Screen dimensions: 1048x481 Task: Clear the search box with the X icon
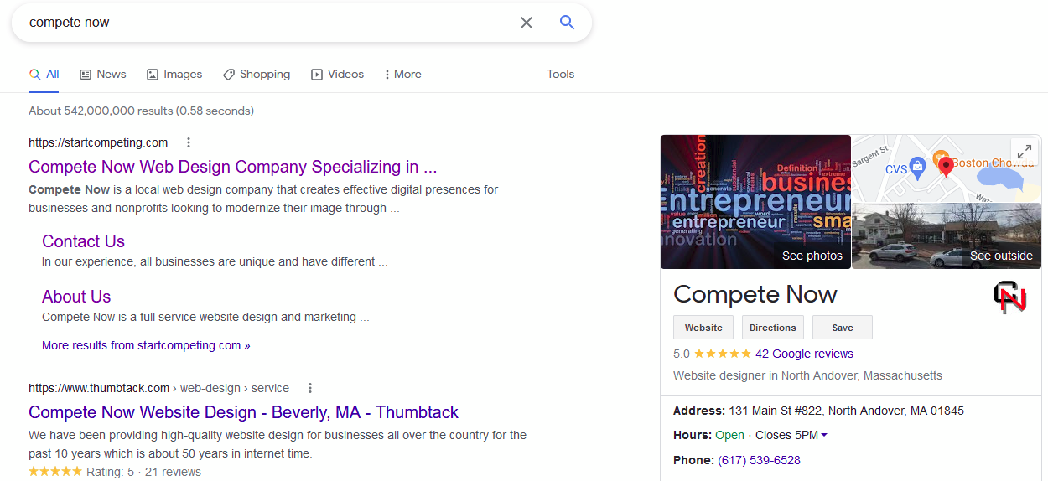pyautogui.click(x=527, y=23)
